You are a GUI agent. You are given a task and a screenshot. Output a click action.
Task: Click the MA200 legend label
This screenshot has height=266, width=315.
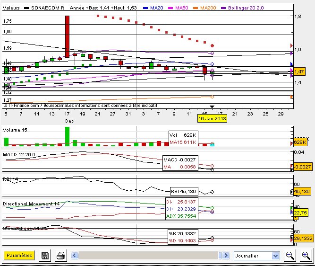point(208,8)
